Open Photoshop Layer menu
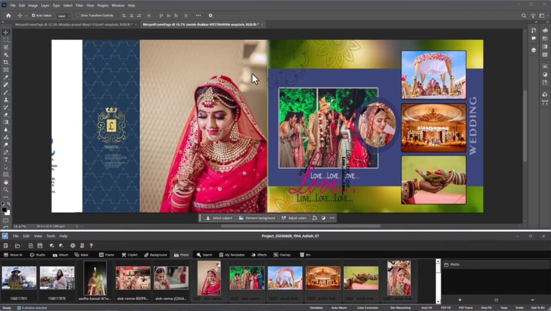 45,5
